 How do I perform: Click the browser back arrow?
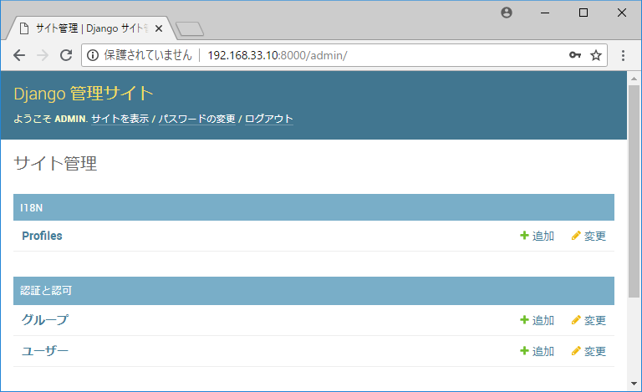click(x=19, y=55)
